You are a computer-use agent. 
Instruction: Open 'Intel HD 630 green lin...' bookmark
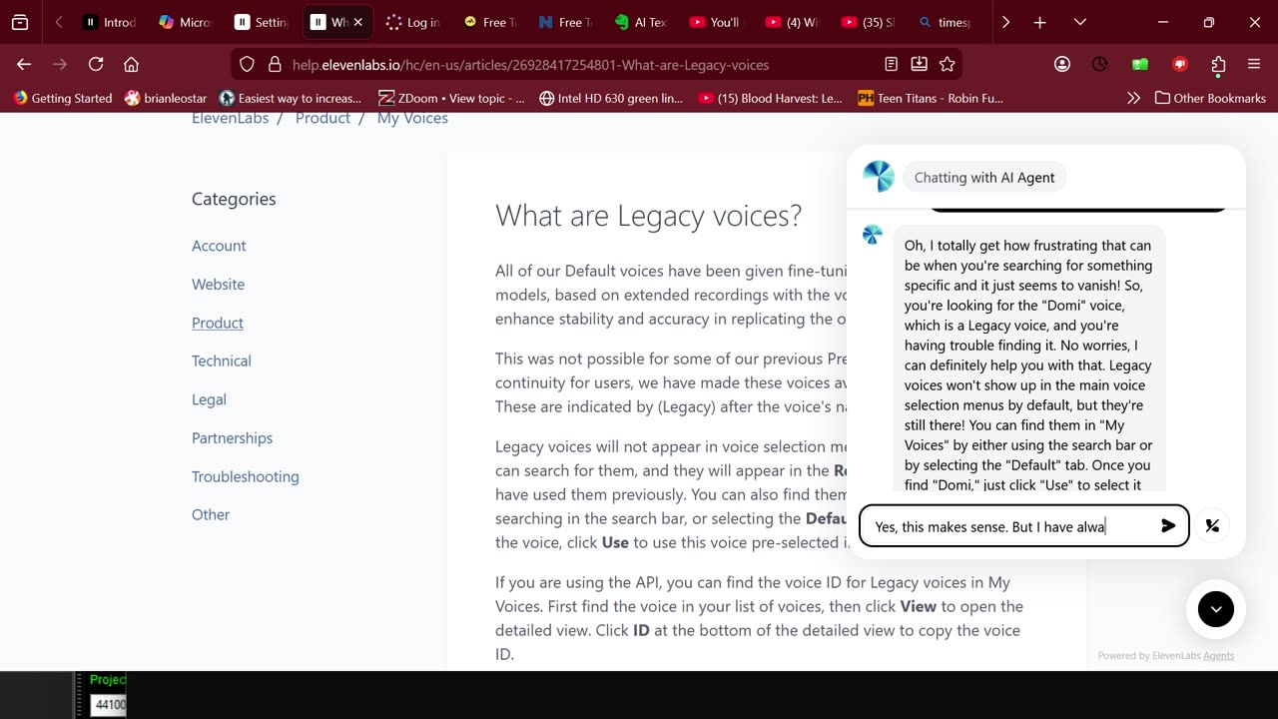611,98
